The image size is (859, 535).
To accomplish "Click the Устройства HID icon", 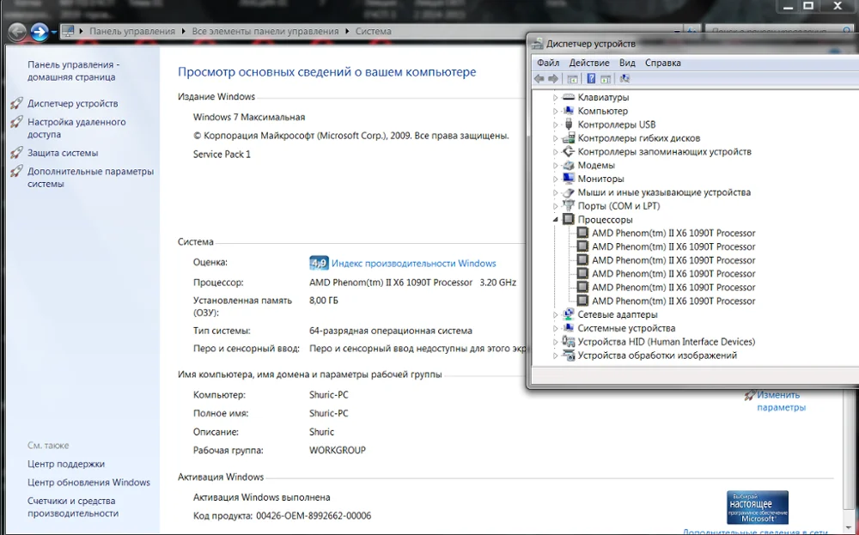I will (x=569, y=342).
